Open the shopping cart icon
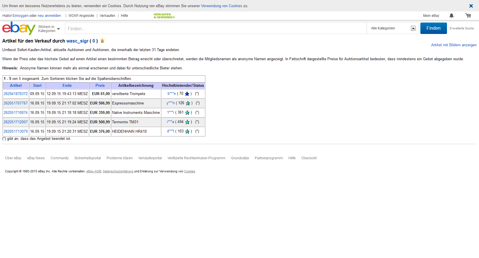 click(x=468, y=16)
